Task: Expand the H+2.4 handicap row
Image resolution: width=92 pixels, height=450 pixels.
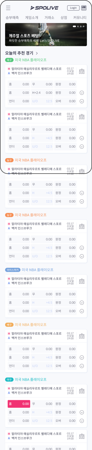Action: click(x=82, y=93)
